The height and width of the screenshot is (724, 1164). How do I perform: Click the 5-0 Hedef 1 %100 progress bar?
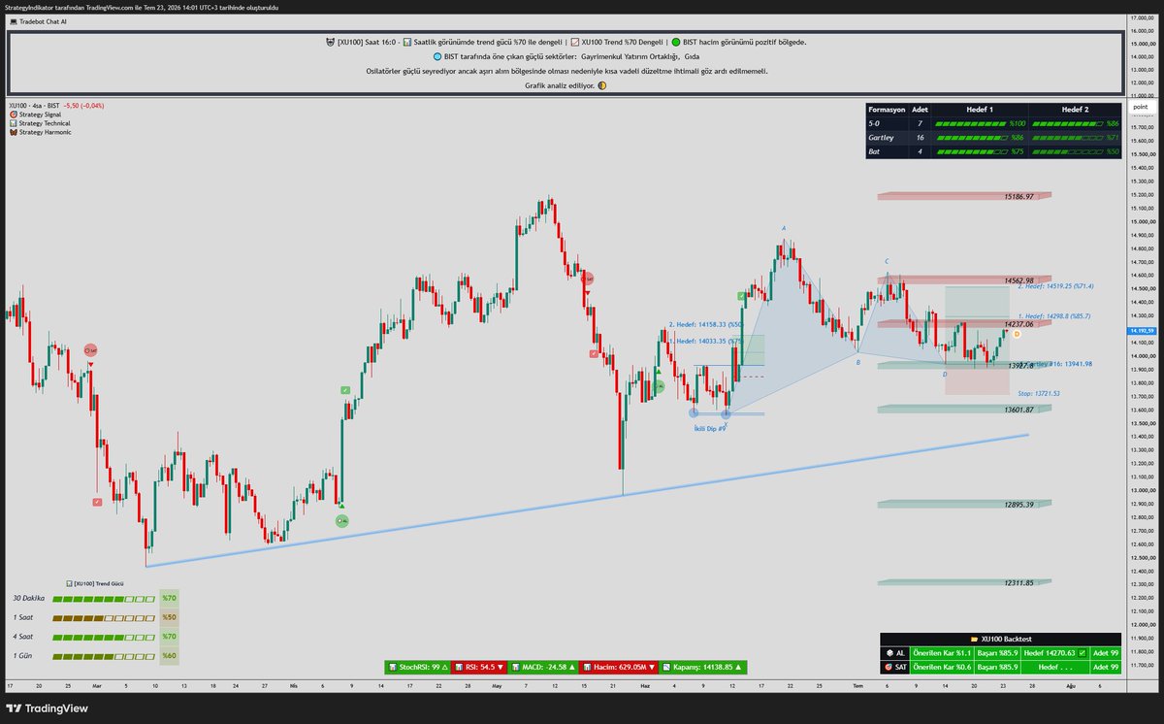(x=971, y=124)
